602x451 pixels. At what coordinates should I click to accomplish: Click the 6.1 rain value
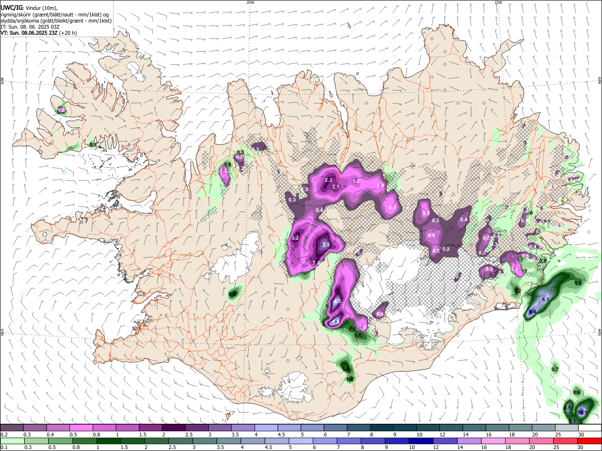point(546,299)
